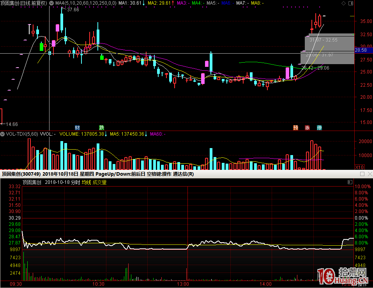The height and width of the screenshot is (288, 373).
Task: Toggle the 均线 average line display
Action: [x=86, y=182]
